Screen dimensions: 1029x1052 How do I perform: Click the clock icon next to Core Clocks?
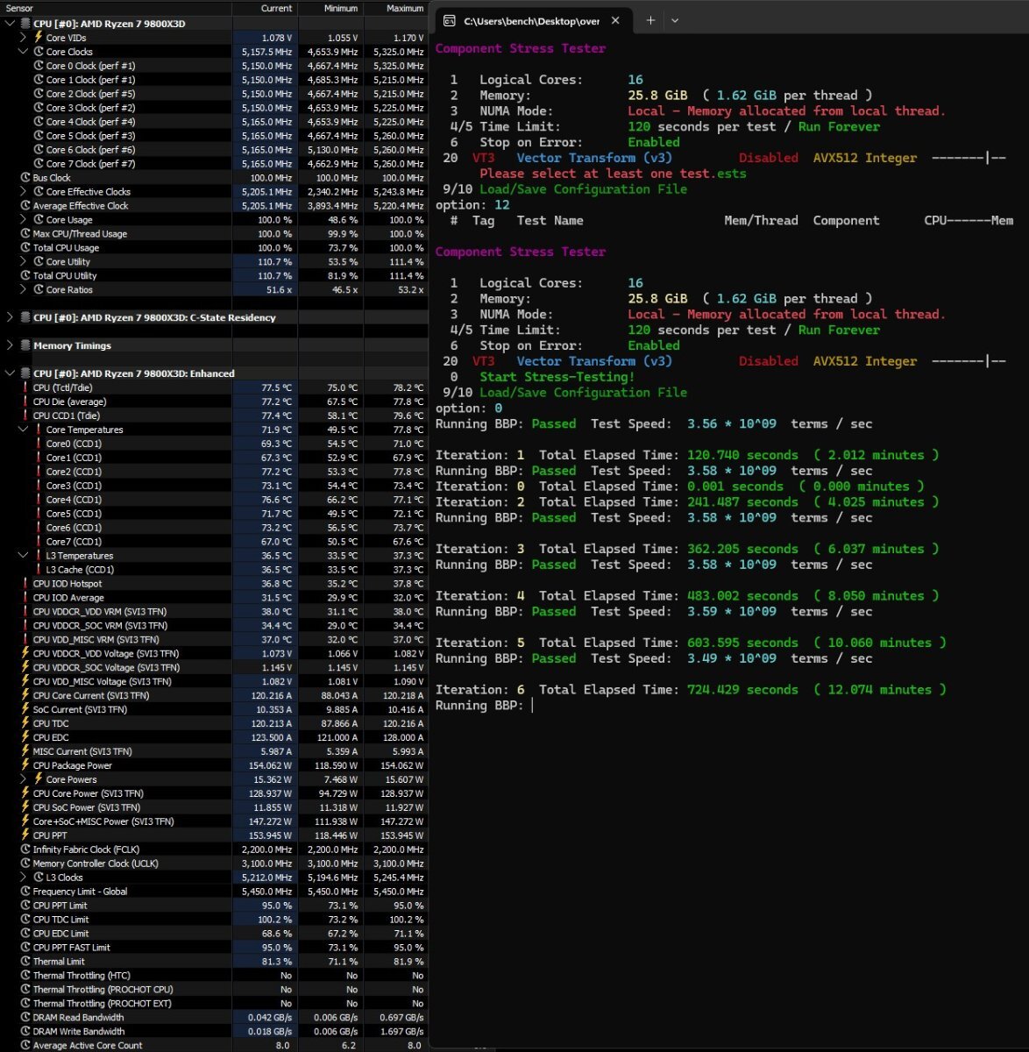pos(39,52)
